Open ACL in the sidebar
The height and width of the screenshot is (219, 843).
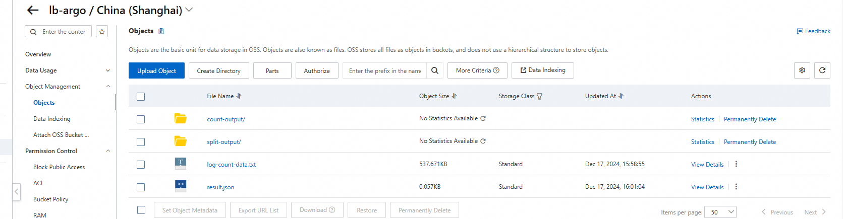pyautogui.click(x=38, y=183)
